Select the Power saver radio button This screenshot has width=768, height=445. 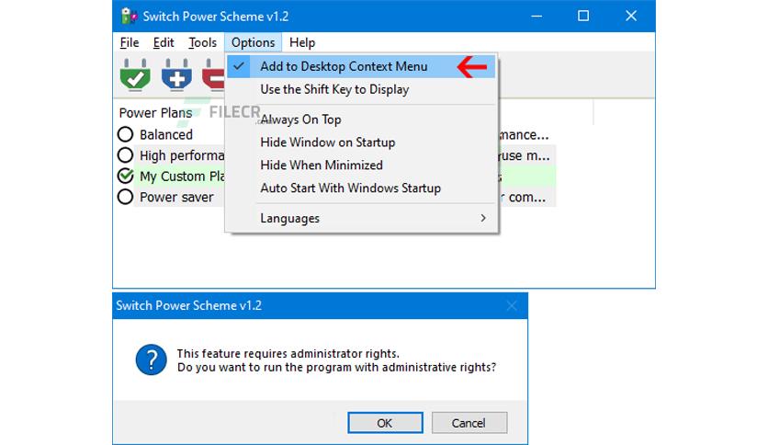pyautogui.click(x=125, y=197)
